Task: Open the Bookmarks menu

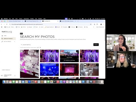Action: click(26, 19)
